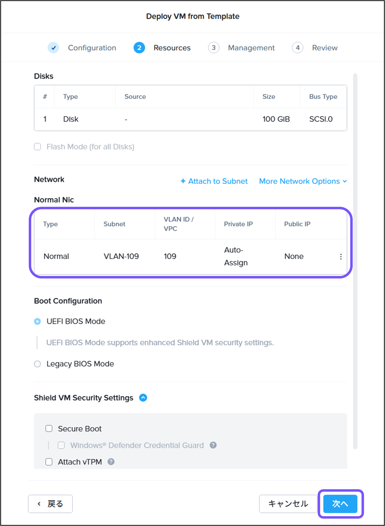Check the Attach vTPM checkbox

click(49, 462)
